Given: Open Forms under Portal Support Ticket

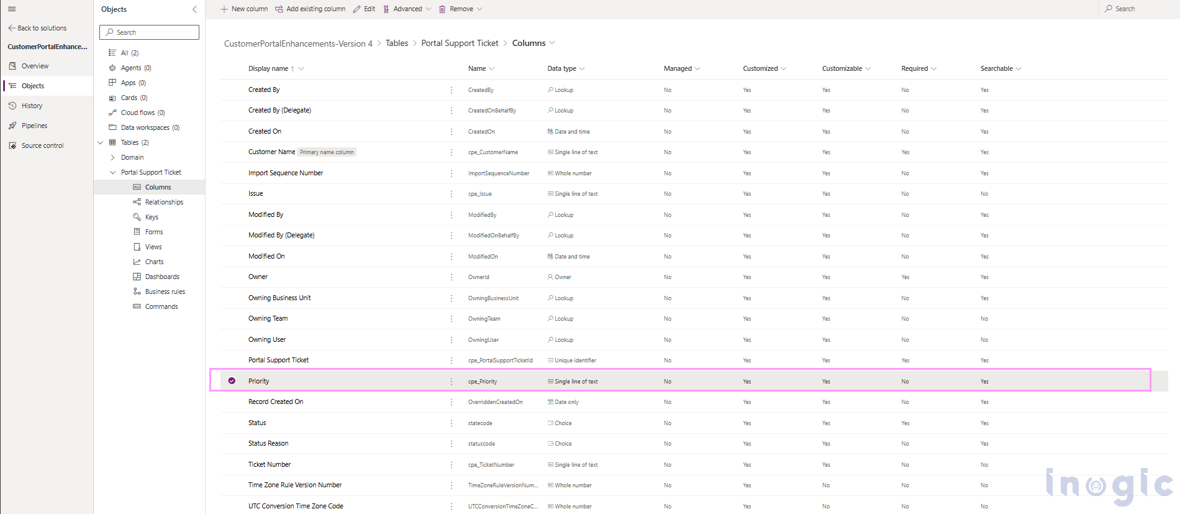Looking at the screenshot, I should pyautogui.click(x=154, y=232).
